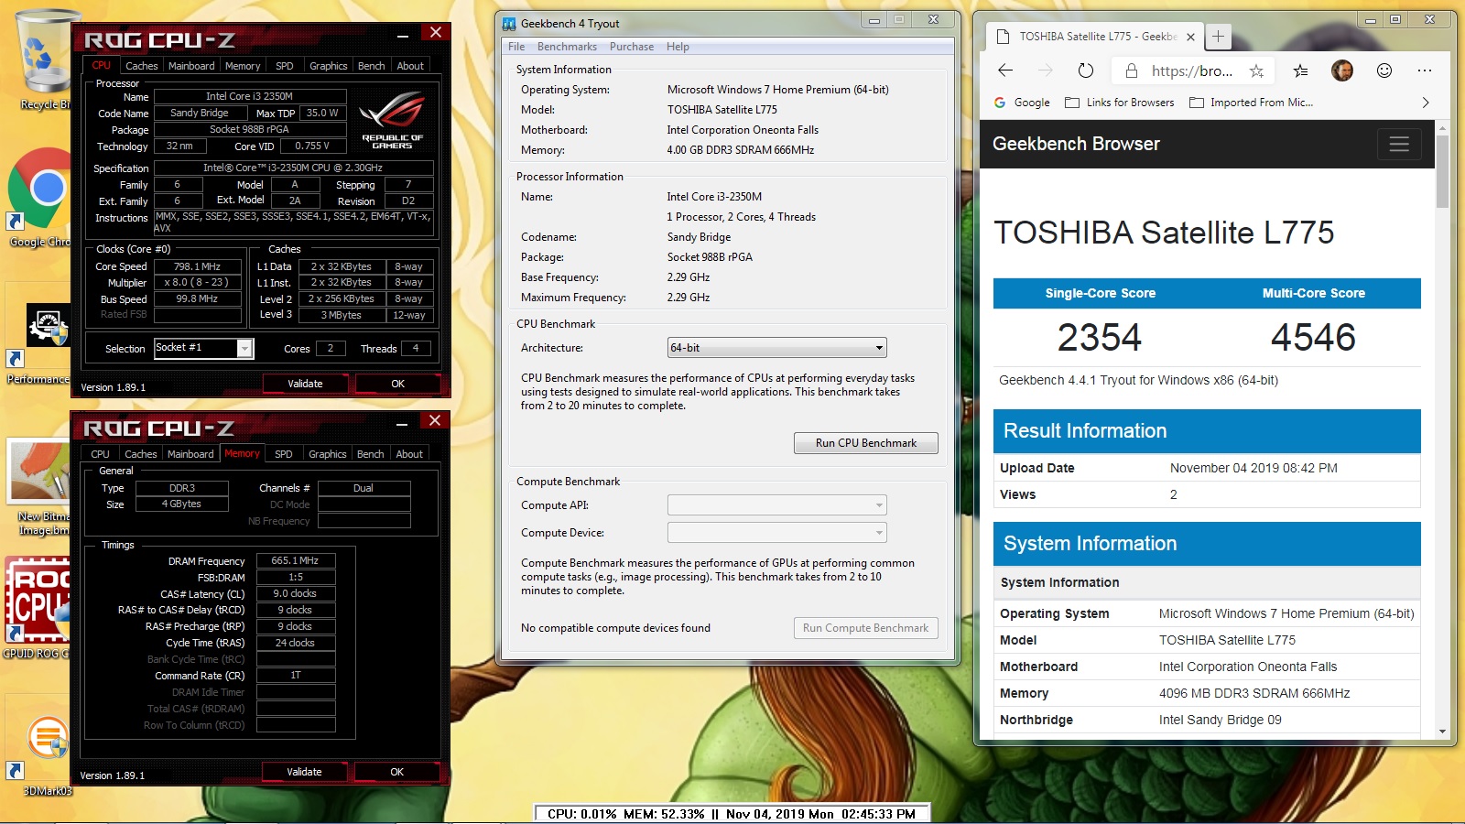This screenshot has width=1465, height=824.
Task: Click the Edge page vertical scrollbar thumb
Action: tap(1442, 171)
